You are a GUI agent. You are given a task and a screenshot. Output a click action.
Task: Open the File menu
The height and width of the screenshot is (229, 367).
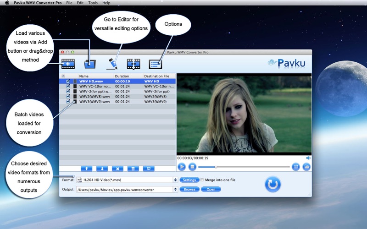coord(69,3)
